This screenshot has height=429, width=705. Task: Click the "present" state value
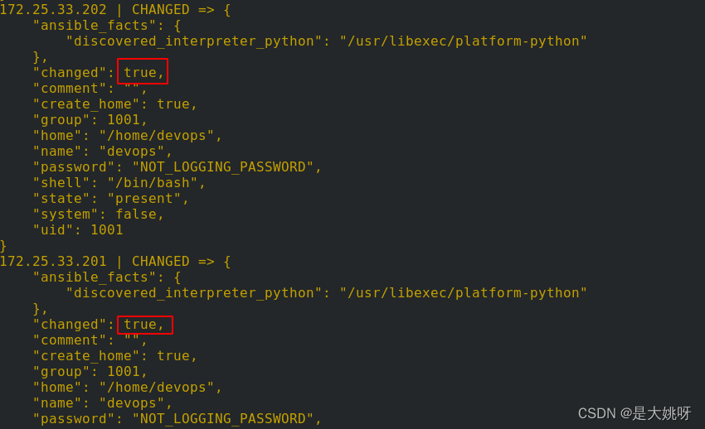143,198
